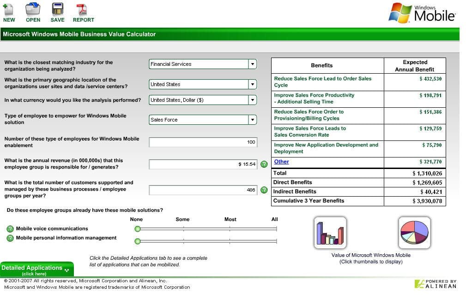The height and width of the screenshot is (297, 466).
Task: Display the pie chart thumbnail
Action: click(414, 233)
